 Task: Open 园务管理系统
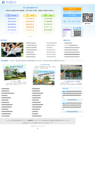(x=12, y=24)
